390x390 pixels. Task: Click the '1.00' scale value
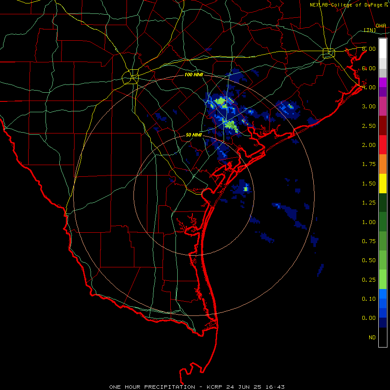(369, 222)
